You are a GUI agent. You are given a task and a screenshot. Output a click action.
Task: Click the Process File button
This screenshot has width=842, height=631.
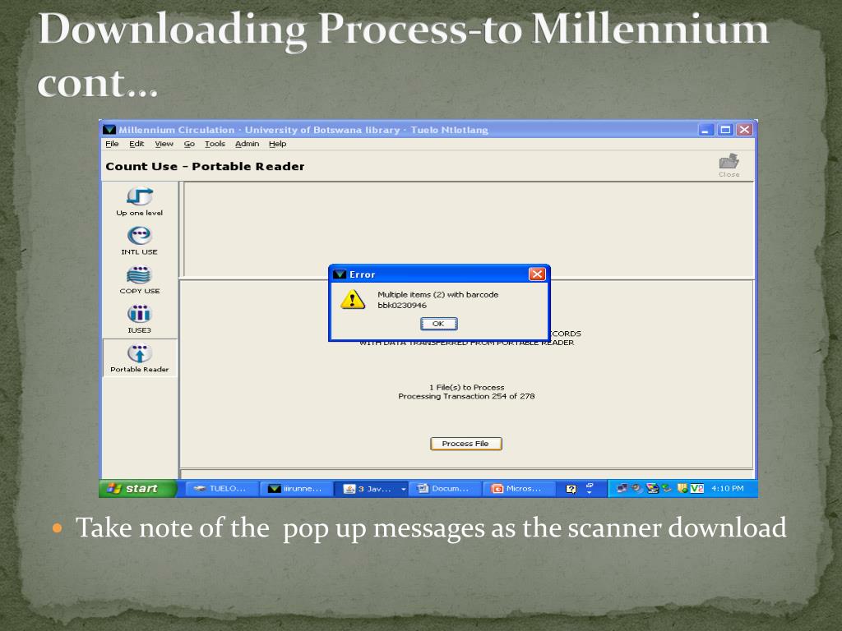coord(465,444)
